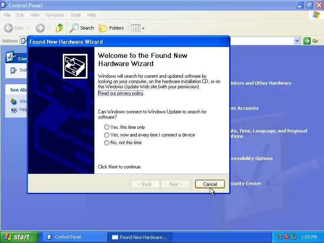Viewport: 324px width, 243px height.
Task: Open Printers and Other Hardware category
Action: point(260,83)
